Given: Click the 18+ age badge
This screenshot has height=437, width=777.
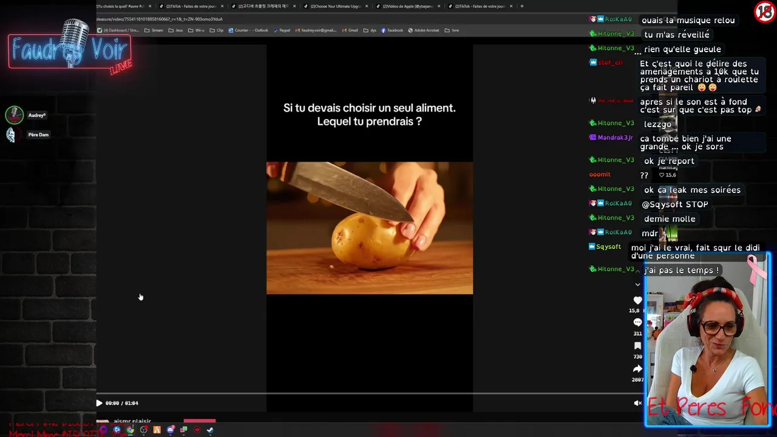Looking at the screenshot, I should click(764, 12).
